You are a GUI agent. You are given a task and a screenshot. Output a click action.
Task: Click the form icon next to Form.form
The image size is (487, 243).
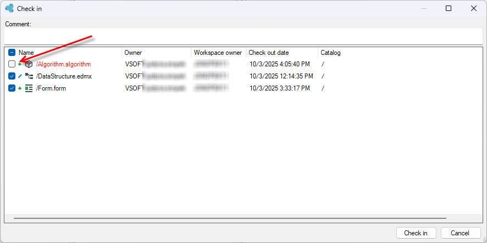tap(29, 88)
